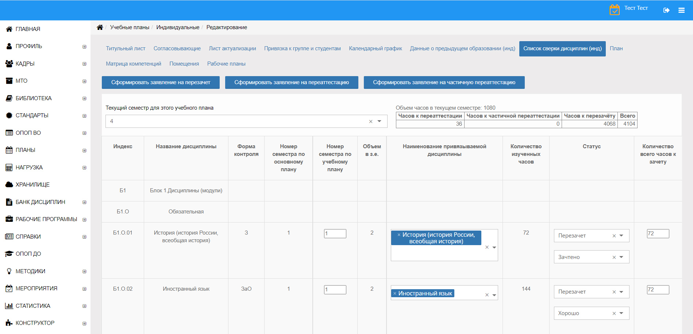Click the Тест Тест user name

(x=636, y=8)
